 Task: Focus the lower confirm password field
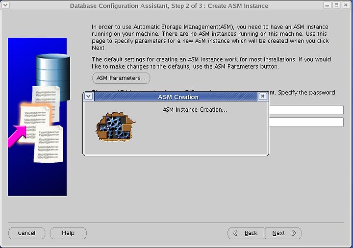coord(306,122)
